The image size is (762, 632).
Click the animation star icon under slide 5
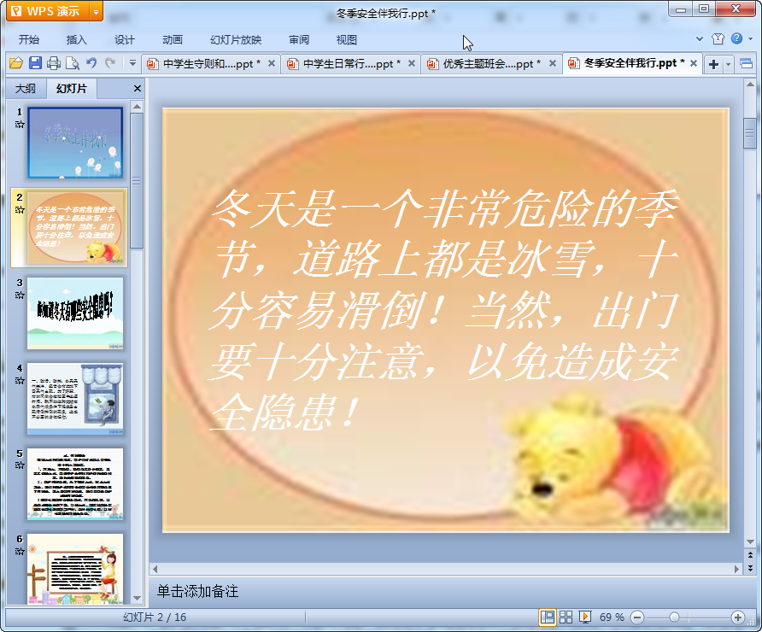20,465
